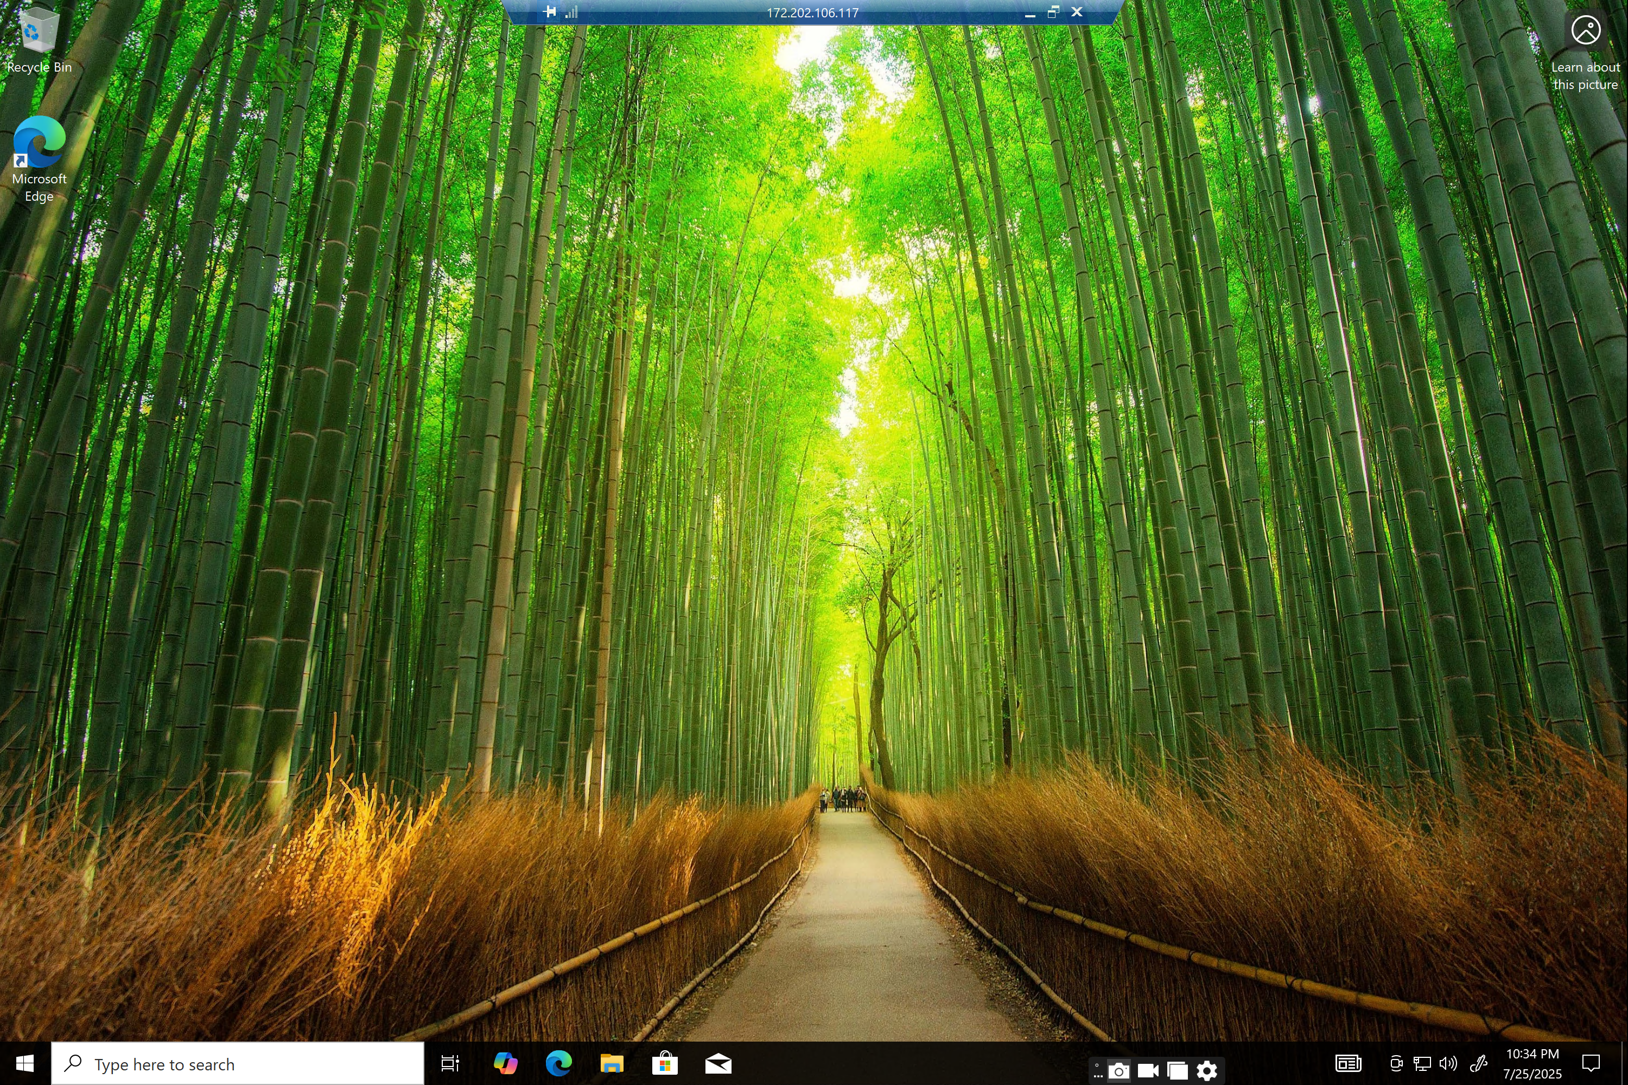Open Microsoft Store from taskbar

point(664,1063)
